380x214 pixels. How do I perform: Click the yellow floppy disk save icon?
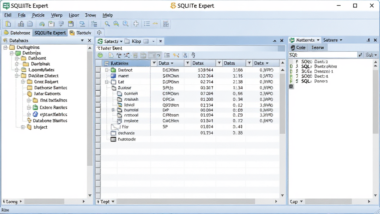point(71,24)
